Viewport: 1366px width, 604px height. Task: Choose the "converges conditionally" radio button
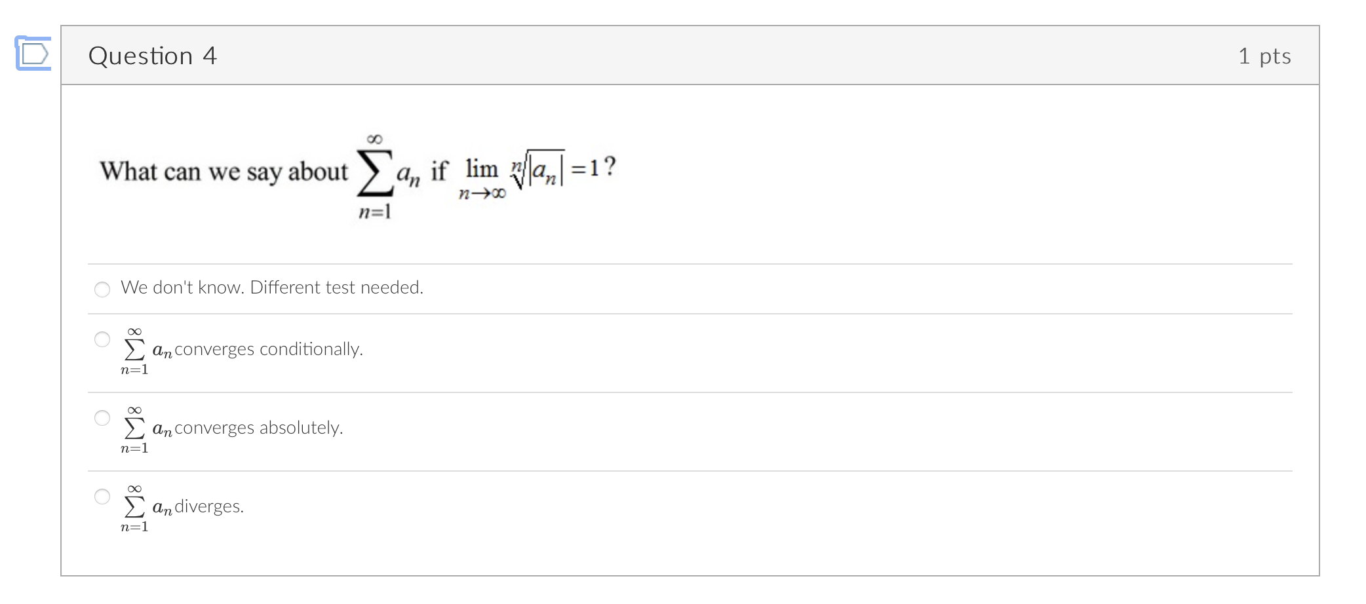click(x=102, y=339)
